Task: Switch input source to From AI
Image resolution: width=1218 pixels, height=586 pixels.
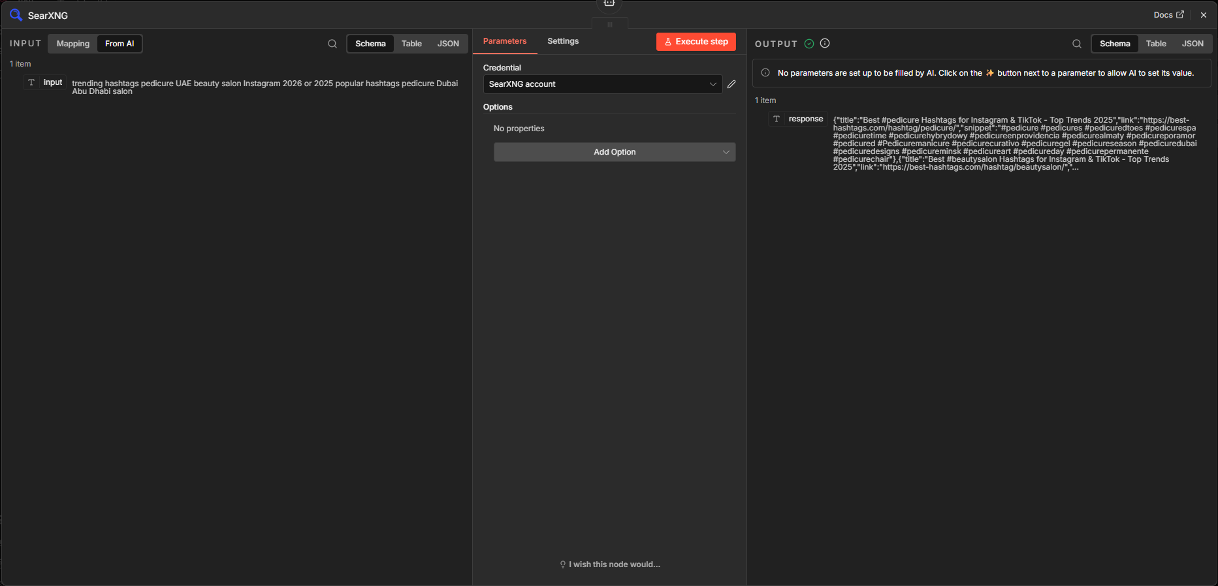Action: [x=120, y=44]
